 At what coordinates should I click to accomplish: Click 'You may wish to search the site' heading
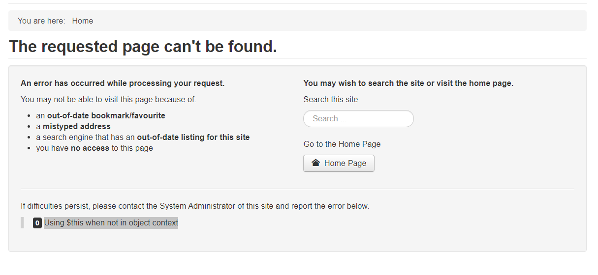pos(409,83)
